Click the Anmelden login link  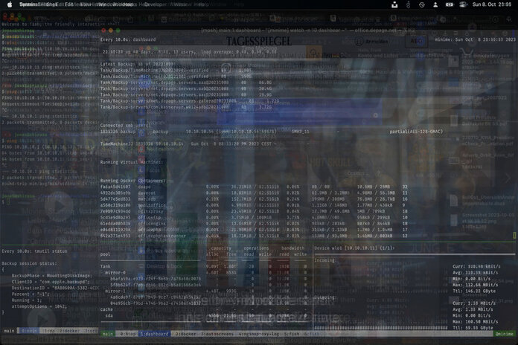372,42
